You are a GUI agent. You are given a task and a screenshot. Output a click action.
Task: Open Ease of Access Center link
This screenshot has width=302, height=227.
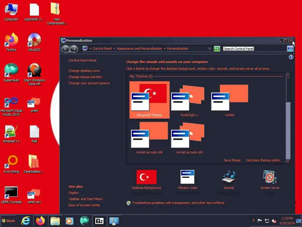(84, 205)
